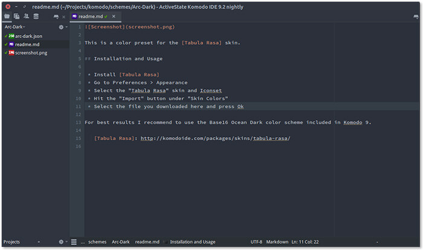
Task: Click the Ln: 11 Col: 22 position indicator
Action: (305, 242)
